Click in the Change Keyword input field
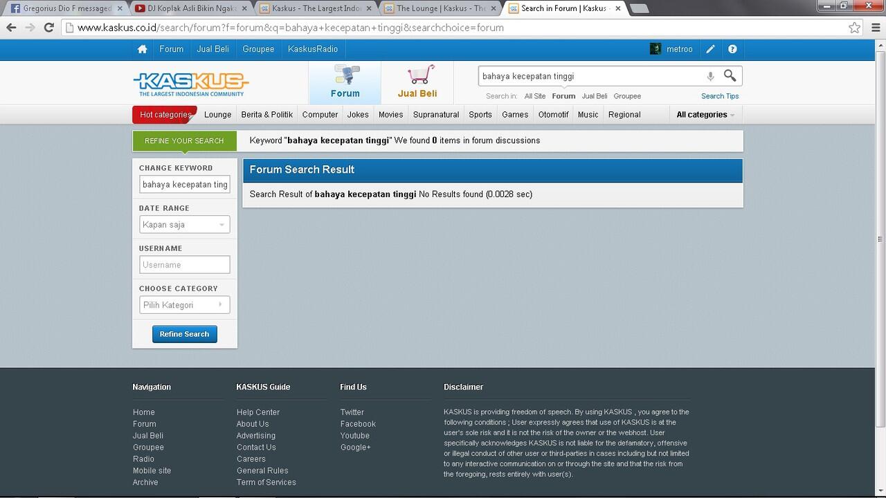The width and height of the screenshot is (886, 498). [184, 185]
